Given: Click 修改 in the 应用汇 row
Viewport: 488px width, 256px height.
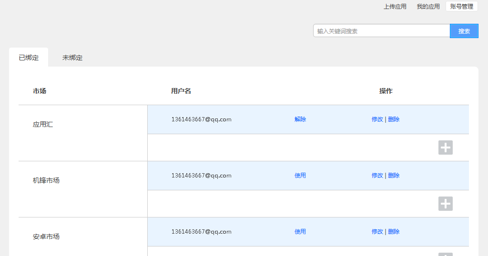Looking at the screenshot, I should (377, 119).
